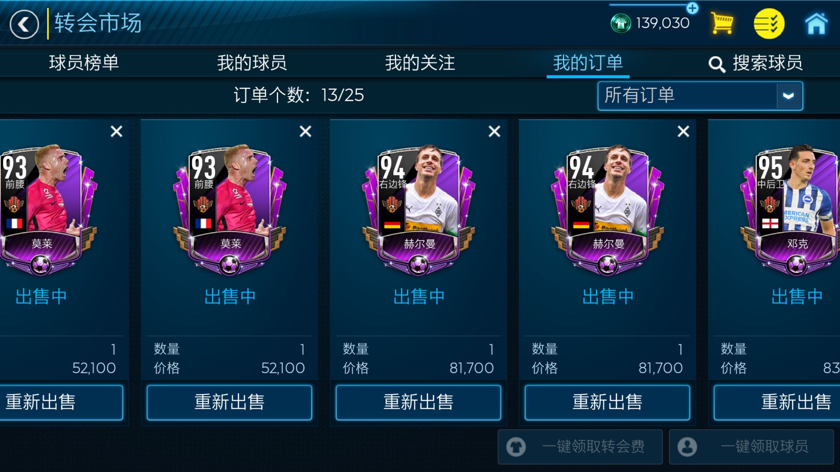Cancel the first 赫尔曼 order
Screen dimensions: 840x472
pos(494,131)
